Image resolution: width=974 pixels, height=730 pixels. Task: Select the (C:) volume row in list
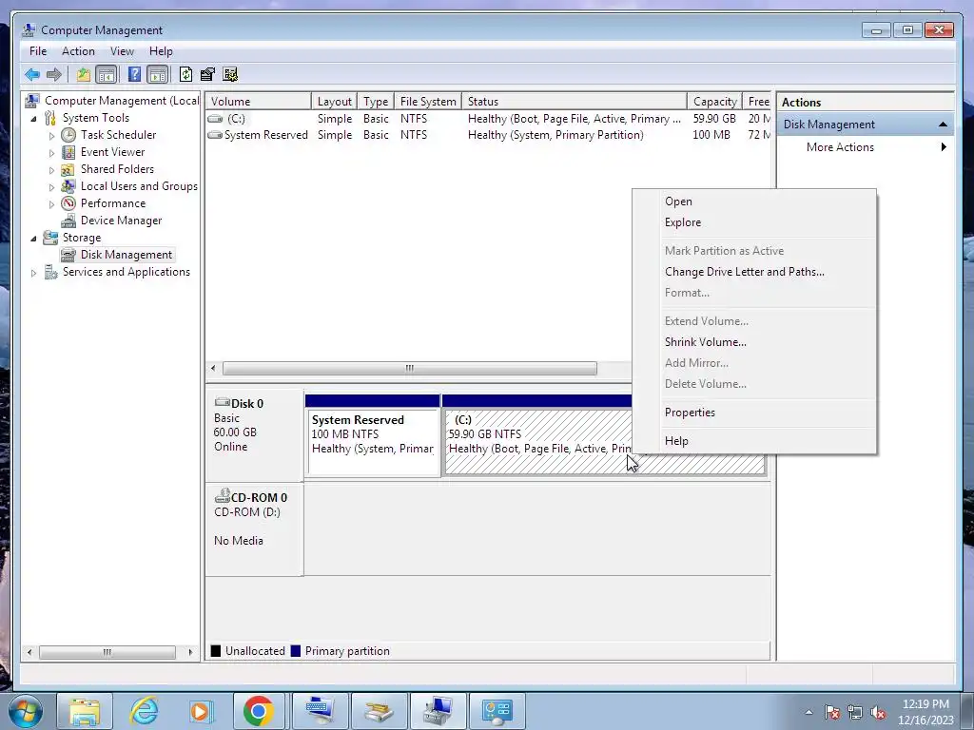[488, 119]
